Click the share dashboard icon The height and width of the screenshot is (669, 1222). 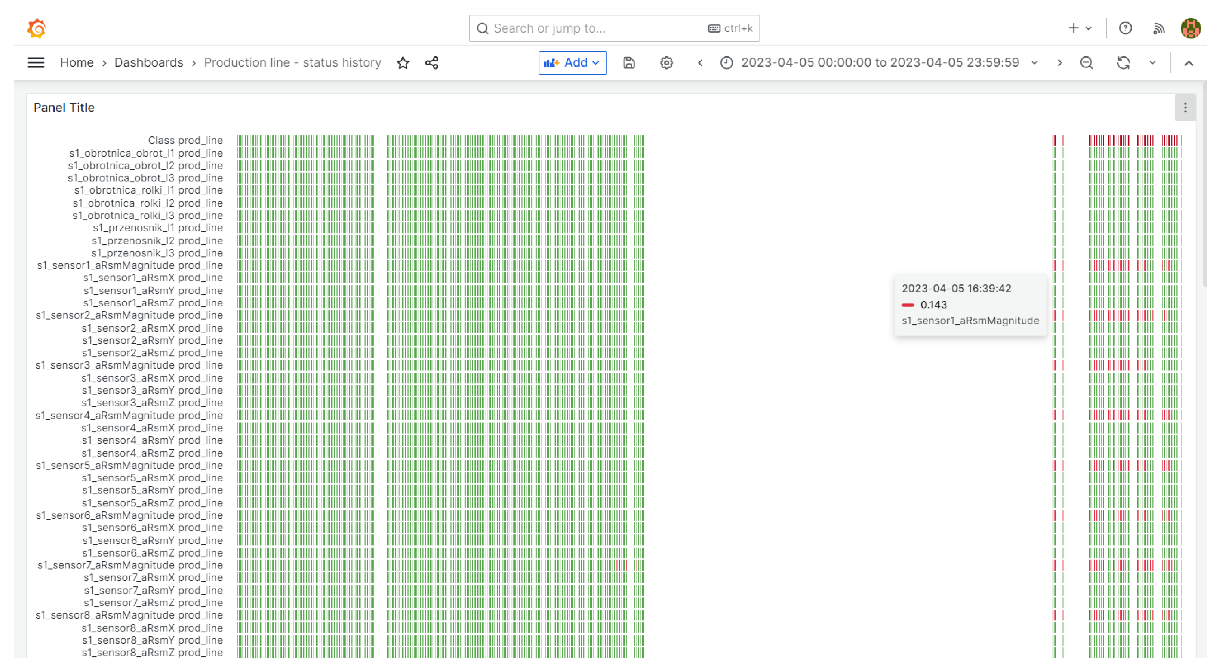pyautogui.click(x=432, y=62)
